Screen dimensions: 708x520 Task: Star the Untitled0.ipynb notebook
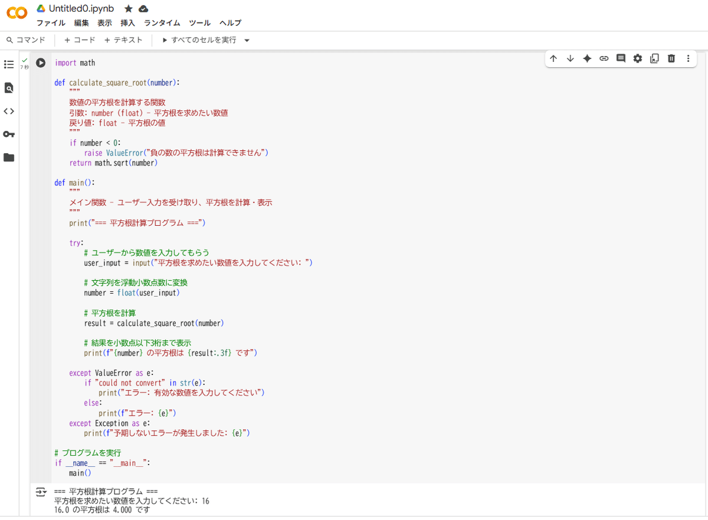(127, 9)
